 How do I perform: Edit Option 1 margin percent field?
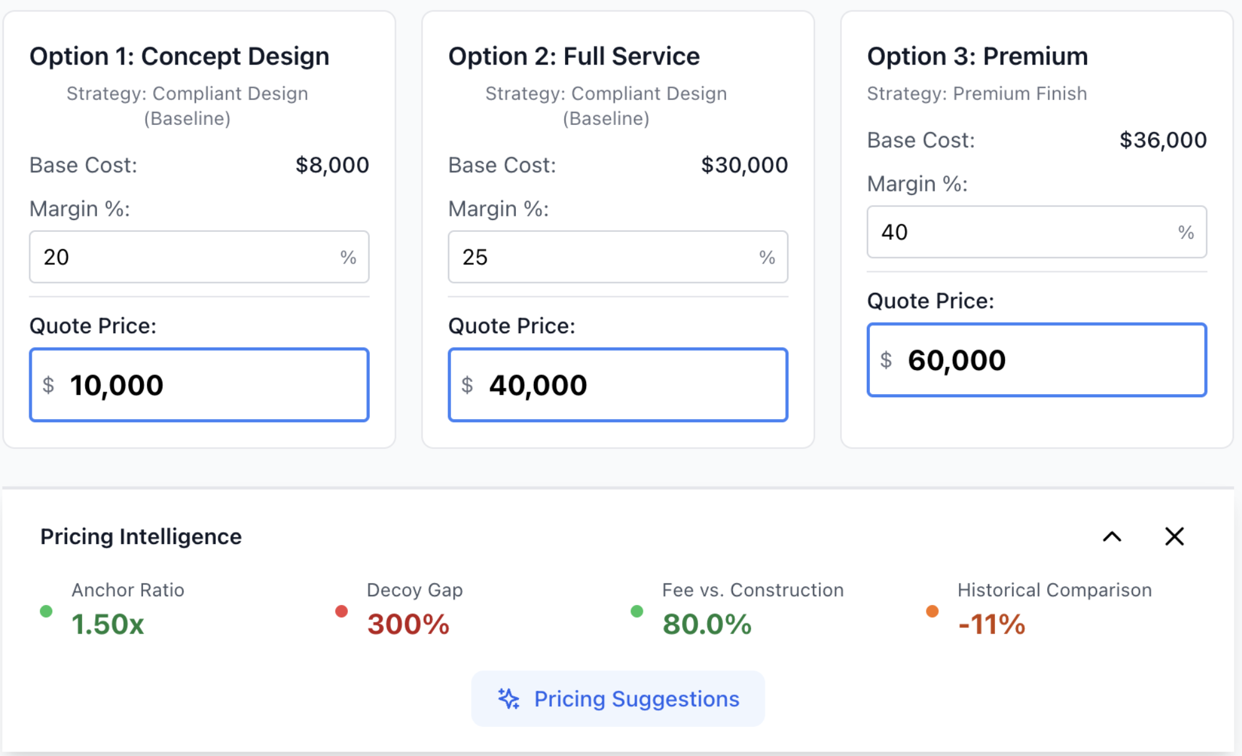187,257
